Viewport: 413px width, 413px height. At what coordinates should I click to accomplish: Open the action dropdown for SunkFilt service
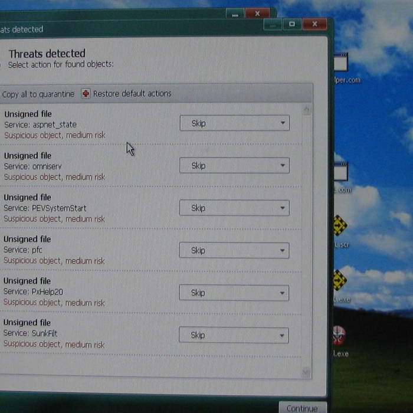pos(234,335)
